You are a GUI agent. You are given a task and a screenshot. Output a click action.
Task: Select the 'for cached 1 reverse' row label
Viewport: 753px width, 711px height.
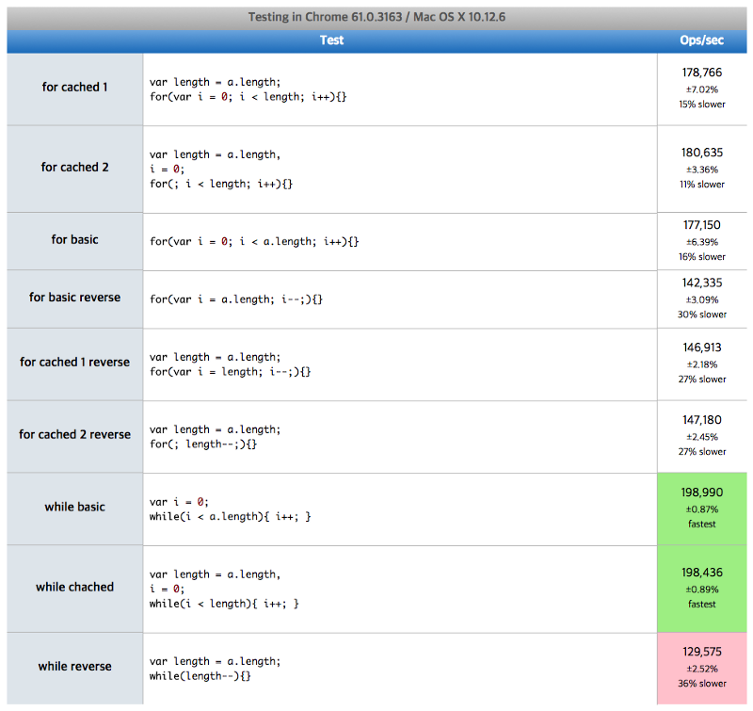tap(74, 363)
